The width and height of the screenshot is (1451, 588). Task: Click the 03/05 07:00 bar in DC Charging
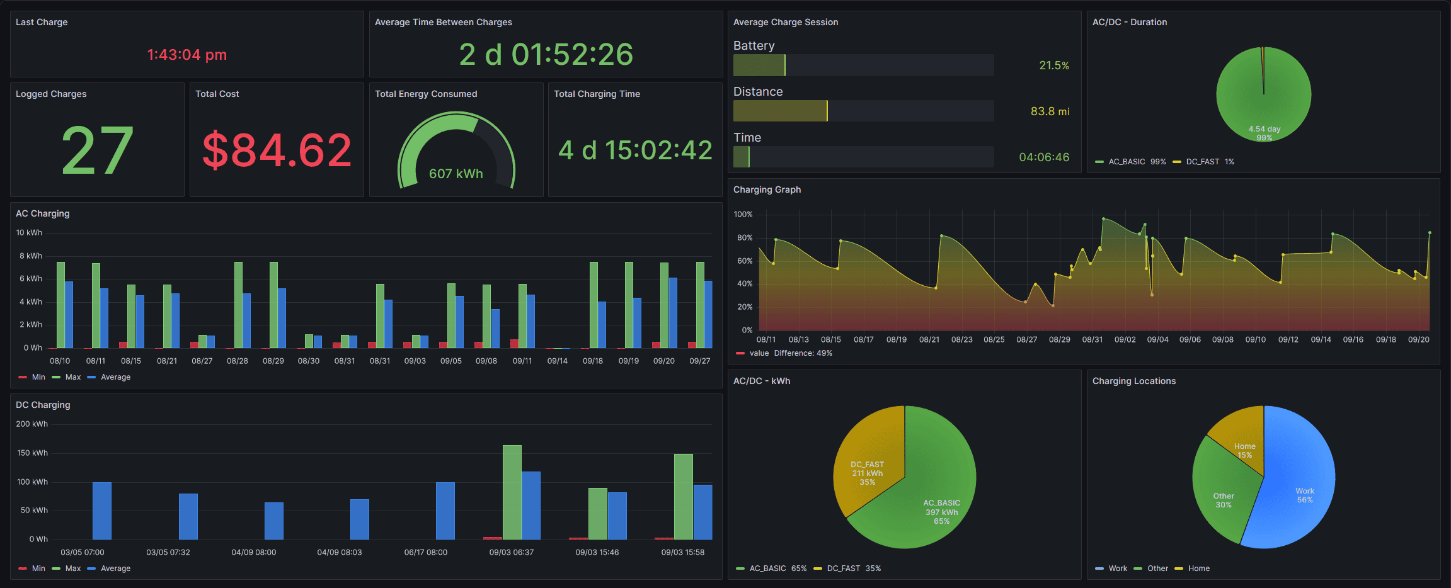(x=102, y=511)
